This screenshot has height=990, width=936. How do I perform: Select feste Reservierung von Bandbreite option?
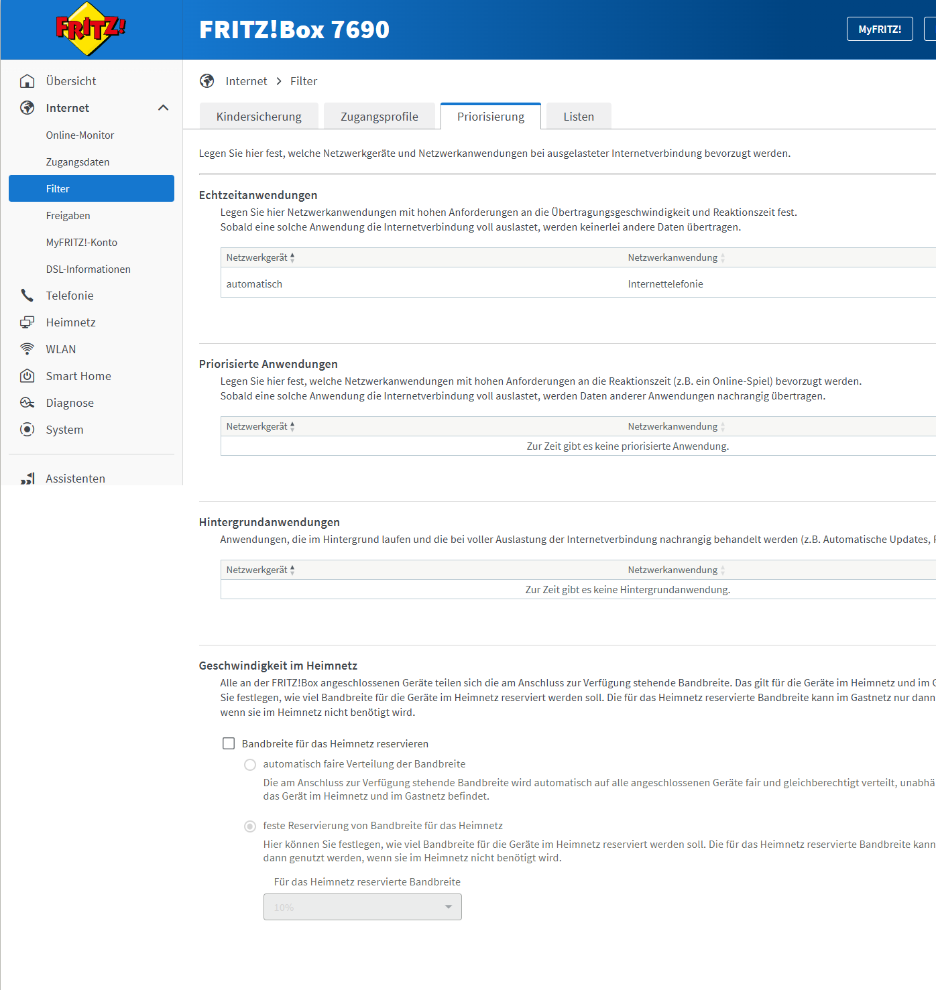tap(250, 826)
